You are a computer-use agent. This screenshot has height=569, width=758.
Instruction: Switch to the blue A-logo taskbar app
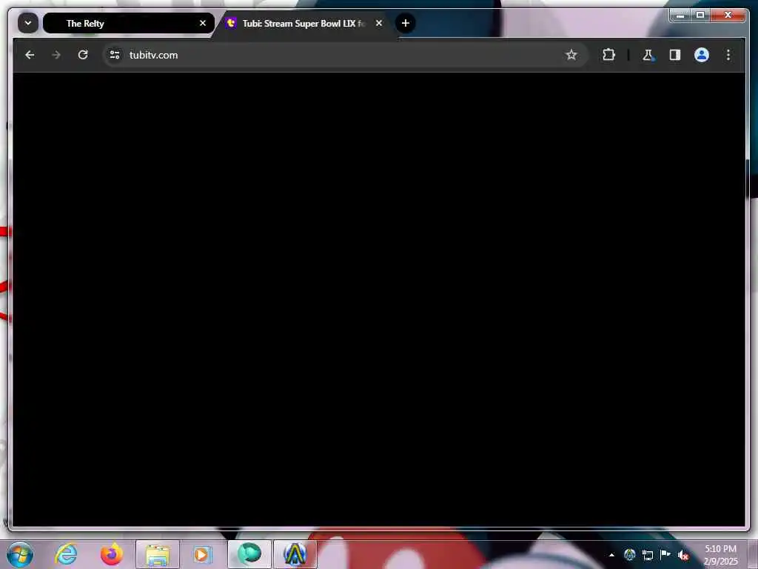tap(295, 554)
